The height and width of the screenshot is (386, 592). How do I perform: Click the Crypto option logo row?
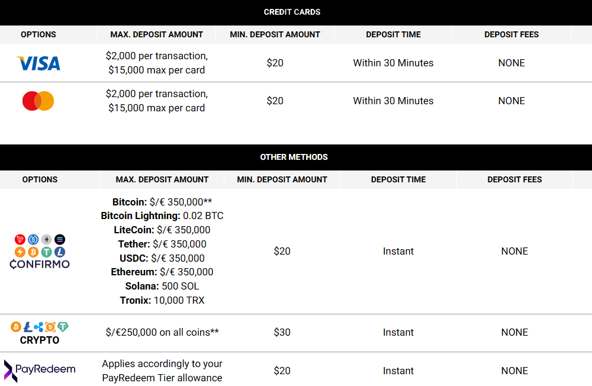click(x=40, y=333)
